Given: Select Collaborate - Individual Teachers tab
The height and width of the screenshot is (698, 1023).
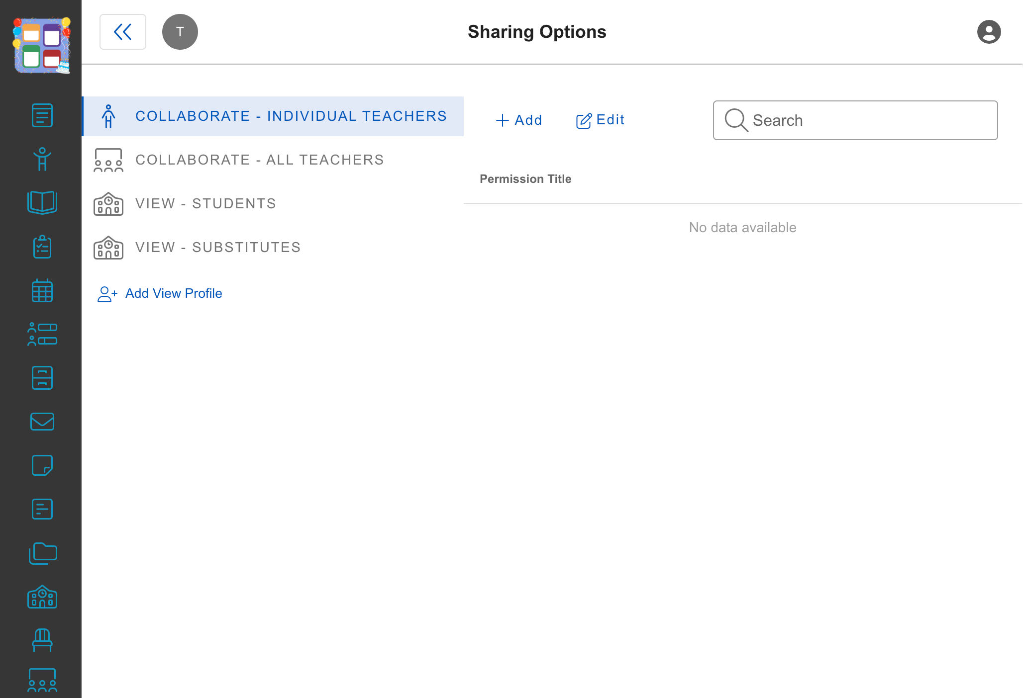Looking at the screenshot, I should coord(273,116).
